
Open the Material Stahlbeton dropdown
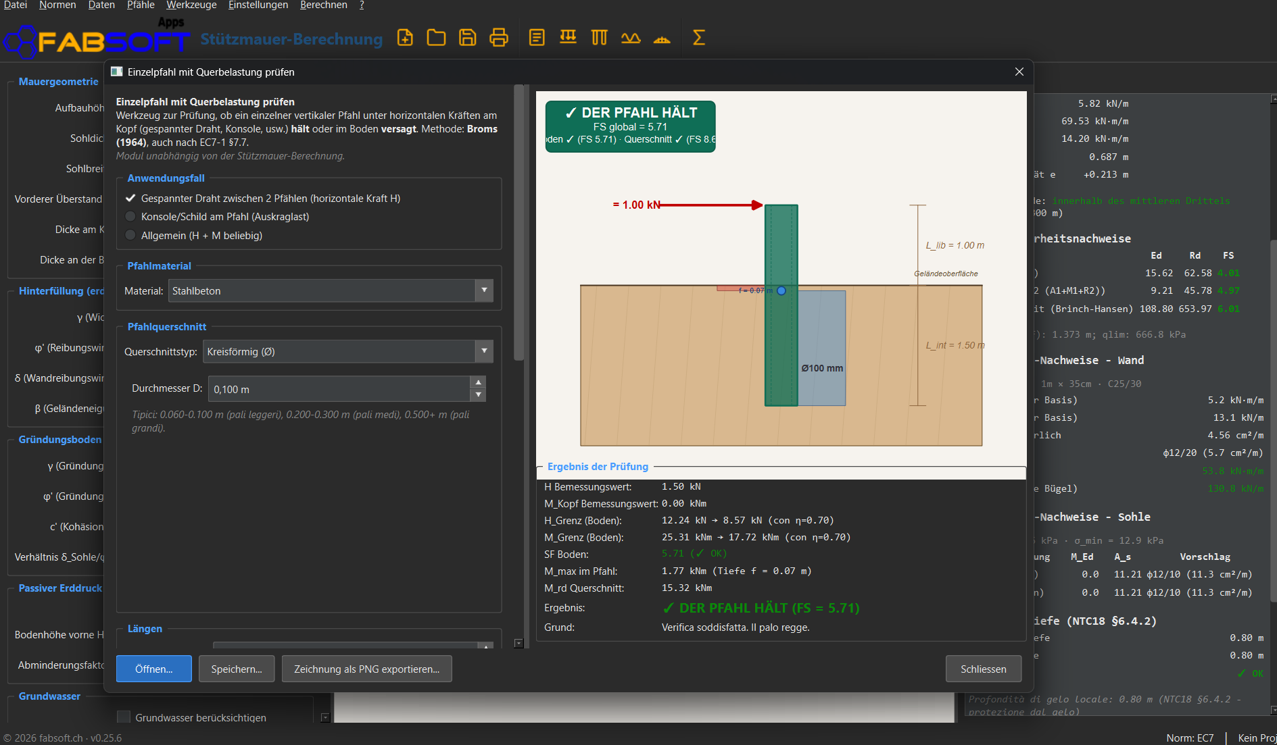click(x=331, y=290)
